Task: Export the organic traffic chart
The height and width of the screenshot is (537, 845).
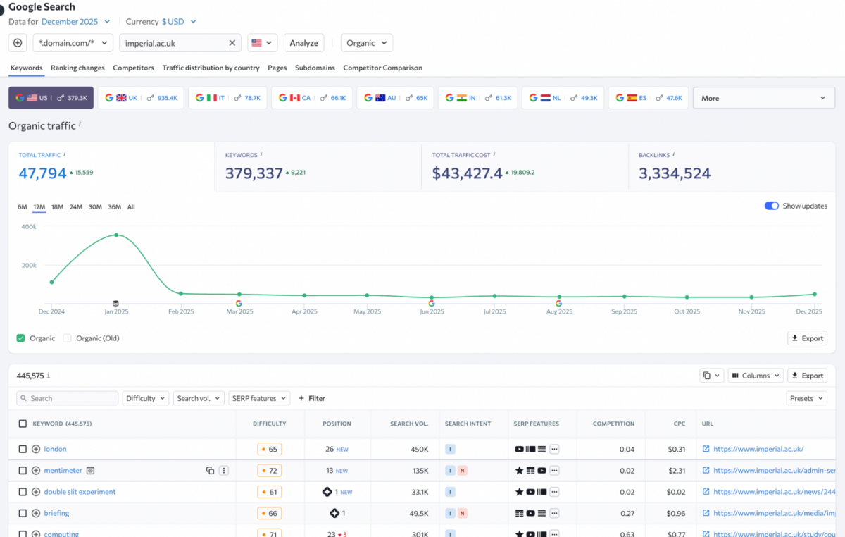Action: pyautogui.click(x=807, y=338)
